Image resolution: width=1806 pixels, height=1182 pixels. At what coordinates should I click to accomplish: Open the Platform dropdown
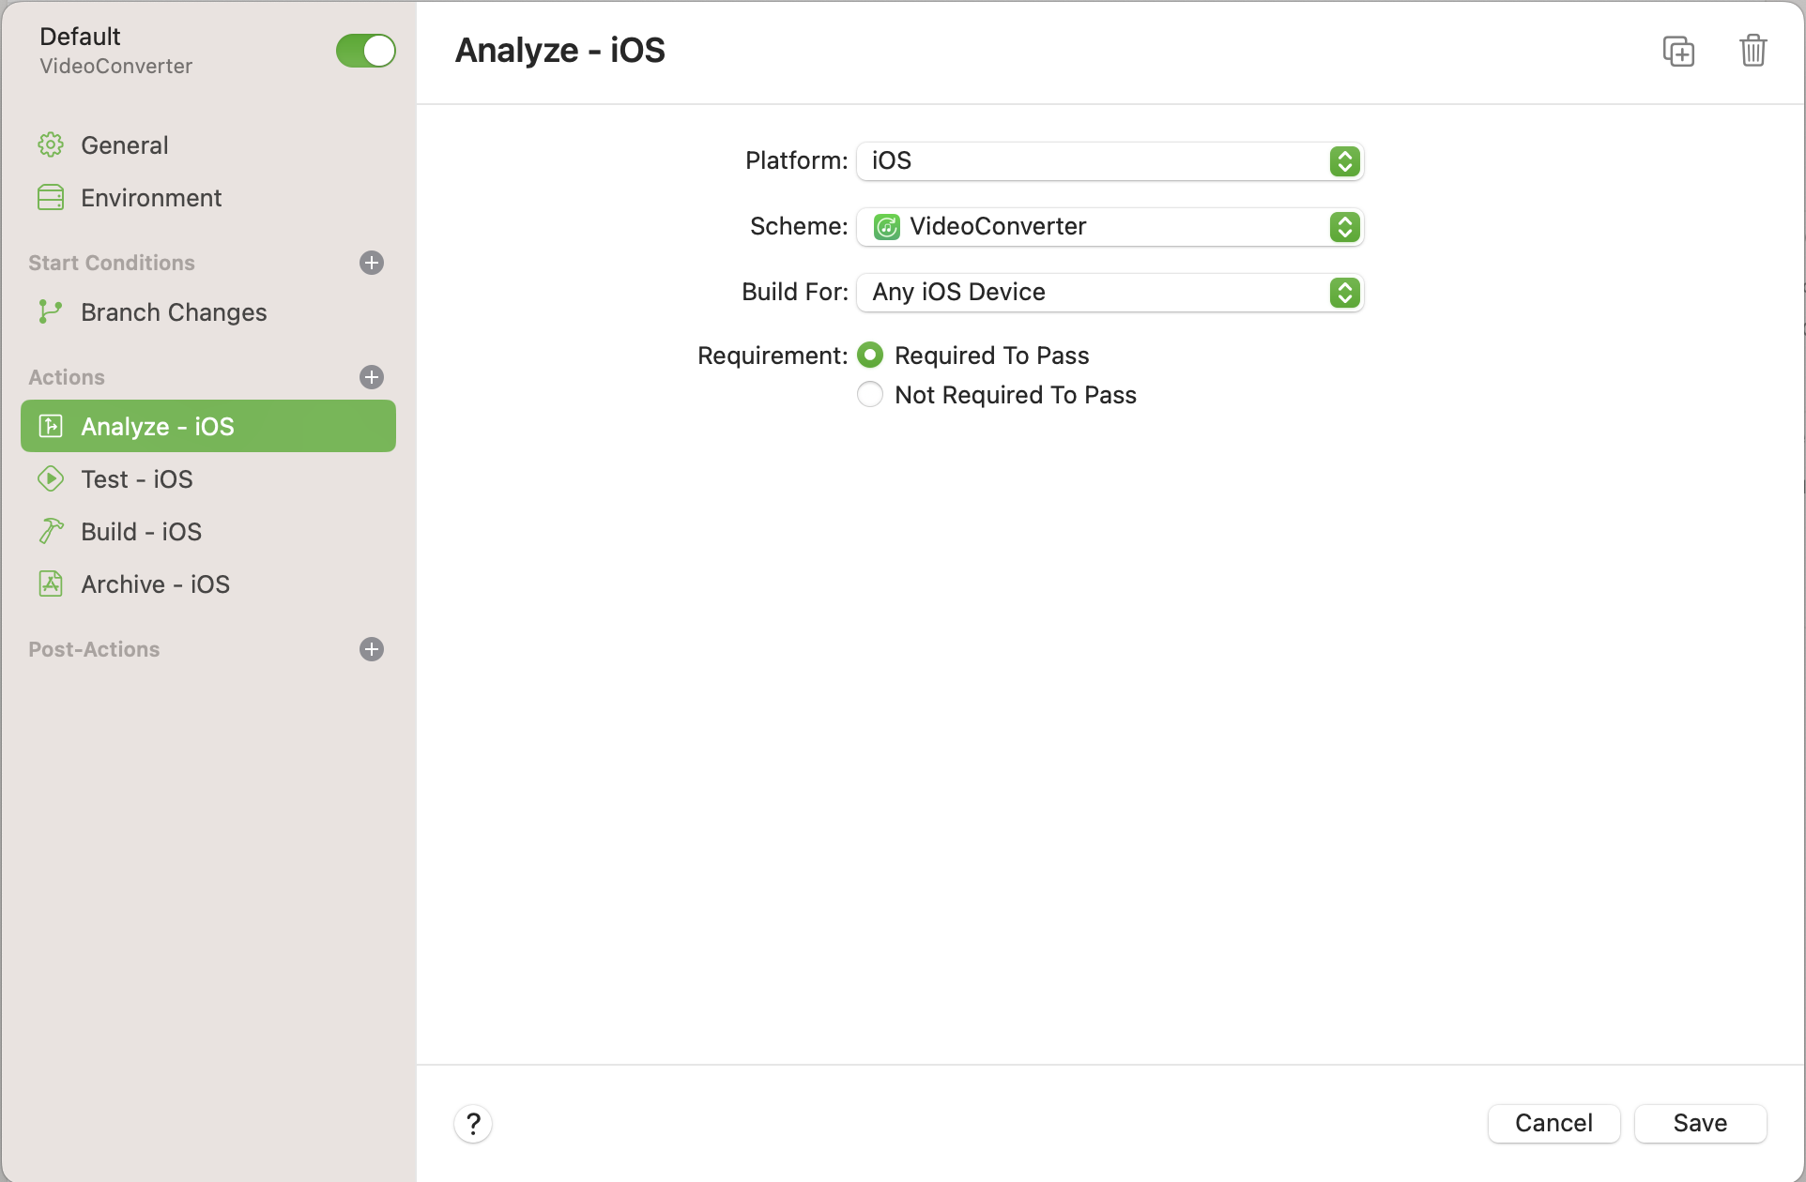coord(1110,161)
